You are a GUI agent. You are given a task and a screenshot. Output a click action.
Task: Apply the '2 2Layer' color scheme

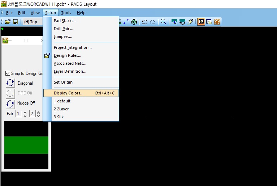[x=81, y=109]
